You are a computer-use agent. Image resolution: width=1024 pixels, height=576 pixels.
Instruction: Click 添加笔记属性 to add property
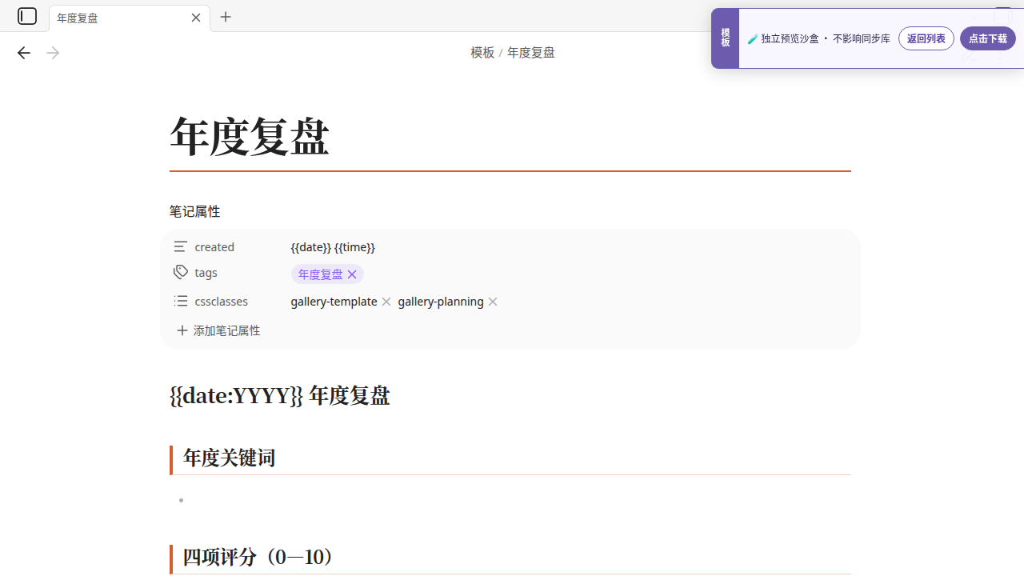(218, 330)
